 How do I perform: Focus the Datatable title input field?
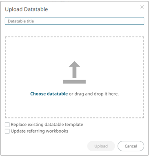(x=74, y=21)
